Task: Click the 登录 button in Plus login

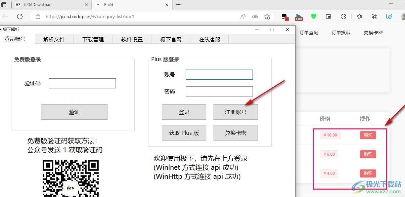Action: point(184,112)
